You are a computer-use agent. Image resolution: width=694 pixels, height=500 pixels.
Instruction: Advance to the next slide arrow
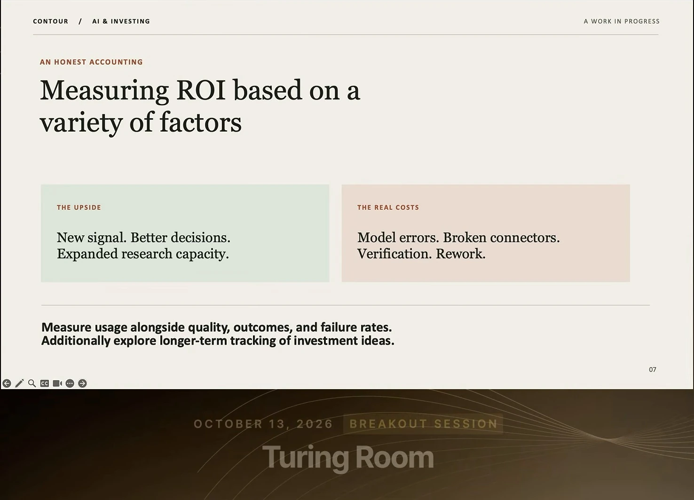coord(82,383)
